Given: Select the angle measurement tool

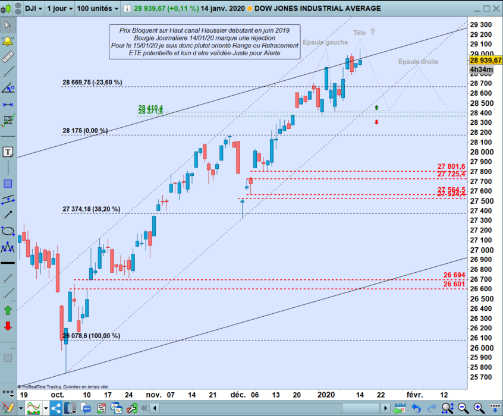Looking at the screenshot, I should 8,88.
